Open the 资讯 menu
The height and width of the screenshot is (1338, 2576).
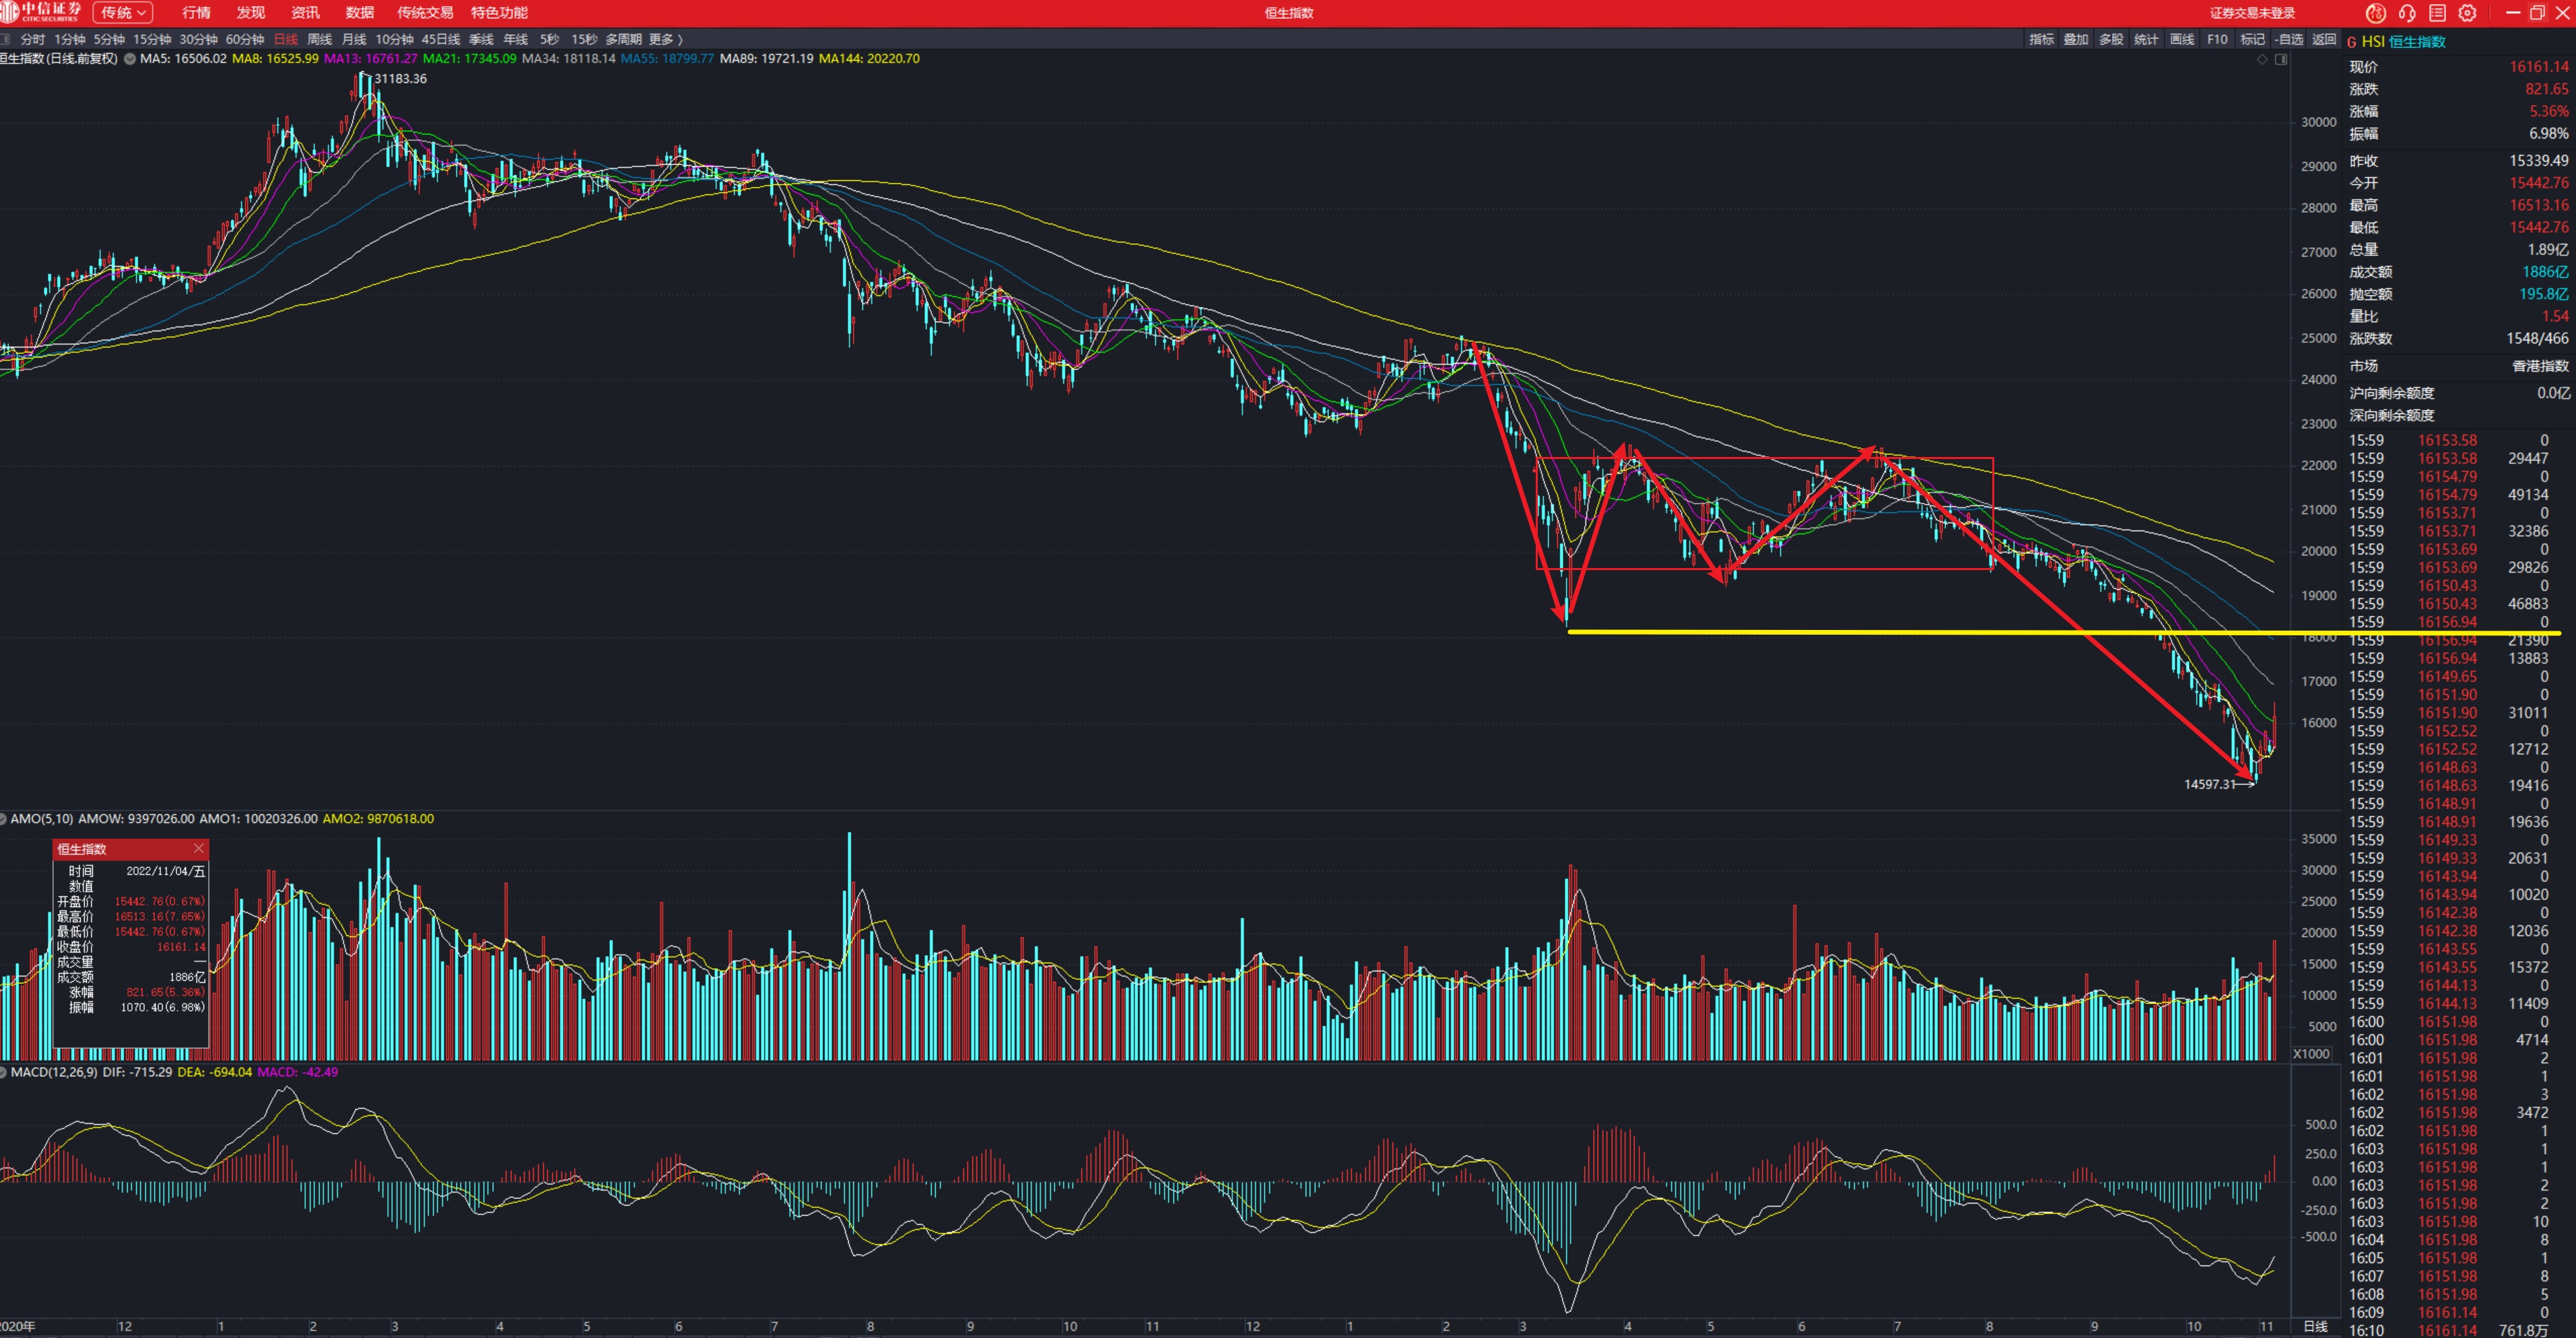305,13
